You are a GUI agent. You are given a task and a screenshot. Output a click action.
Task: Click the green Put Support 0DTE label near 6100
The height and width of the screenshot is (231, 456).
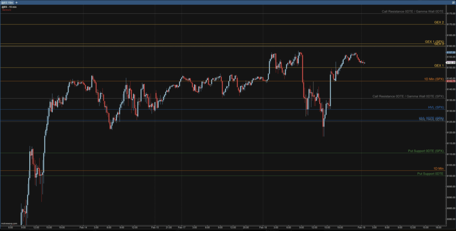[430, 173]
